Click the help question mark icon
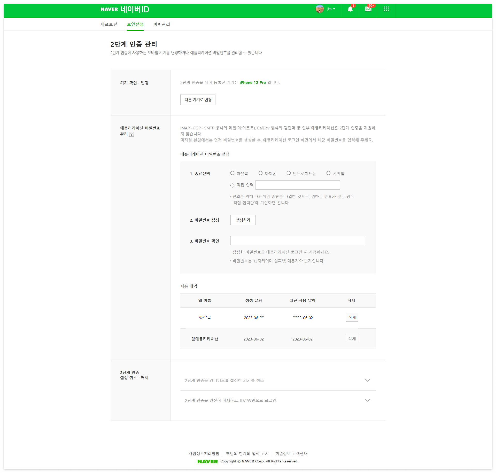 click(131, 134)
